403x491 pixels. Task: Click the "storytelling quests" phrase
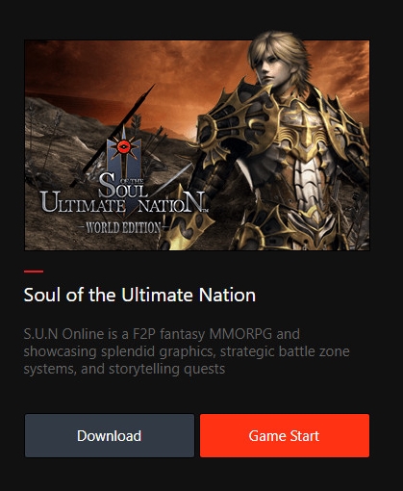click(166, 369)
